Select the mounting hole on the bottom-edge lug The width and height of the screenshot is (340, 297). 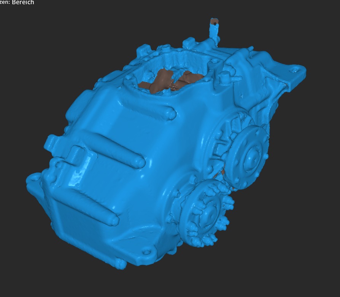coord(144,252)
